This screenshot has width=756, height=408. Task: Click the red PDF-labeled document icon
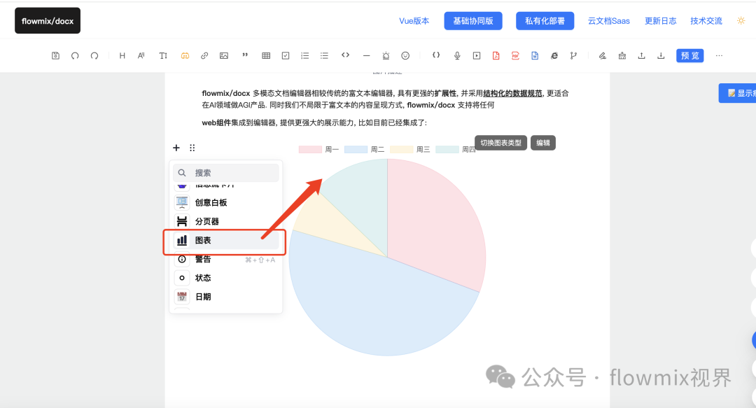pos(515,55)
